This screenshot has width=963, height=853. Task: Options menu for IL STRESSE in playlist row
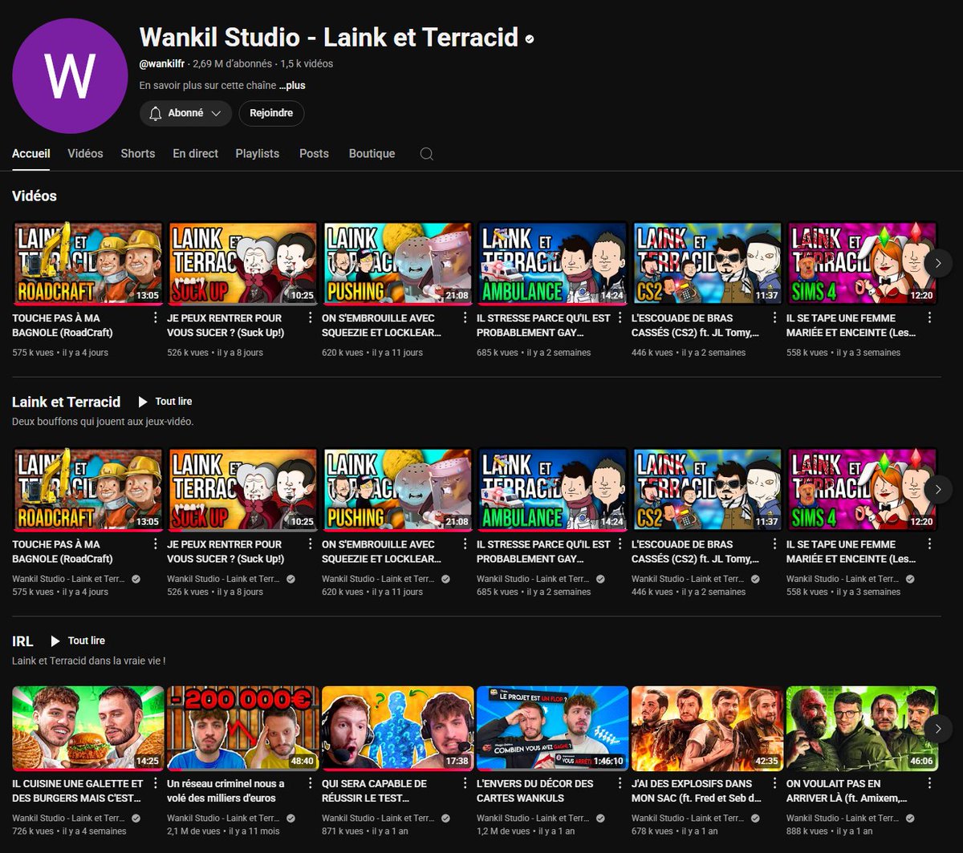point(620,544)
